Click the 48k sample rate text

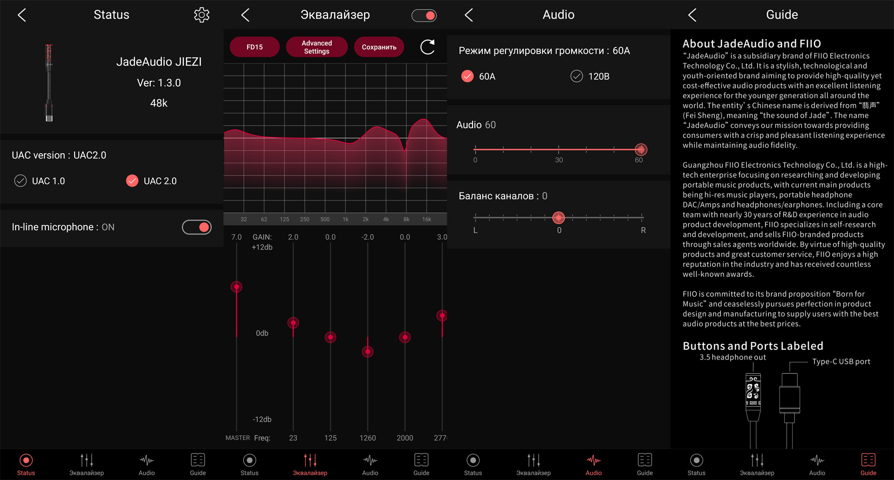point(159,103)
